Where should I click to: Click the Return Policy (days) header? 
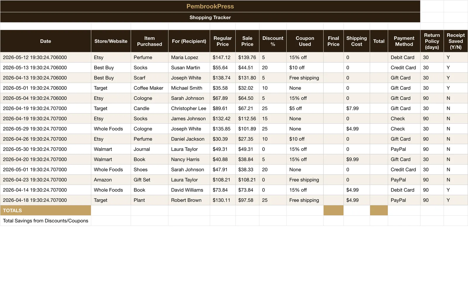432,41
